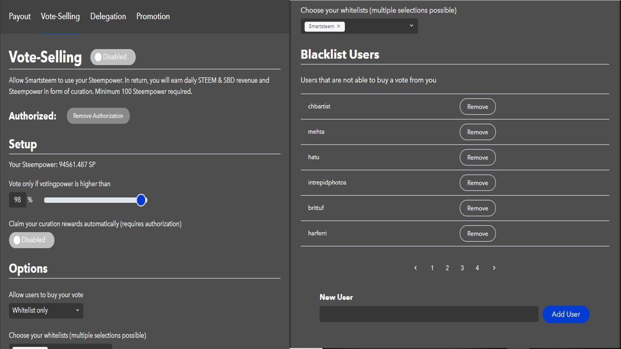Open the Payout tab
The width and height of the screenshot is (621, 349).
(x=20, y=16)
